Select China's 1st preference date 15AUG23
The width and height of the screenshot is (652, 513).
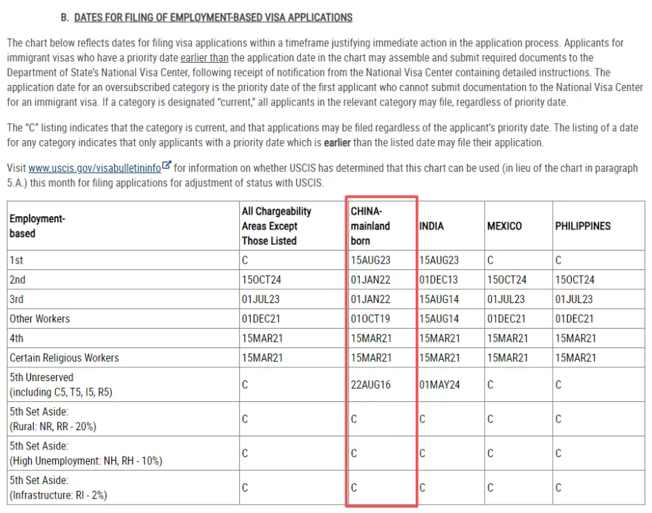[x=371, y=260]
